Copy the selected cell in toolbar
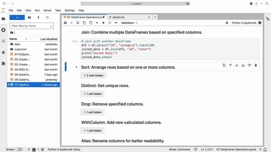The width and height of the screenshot is (271, 152). [x=84, y=23]
